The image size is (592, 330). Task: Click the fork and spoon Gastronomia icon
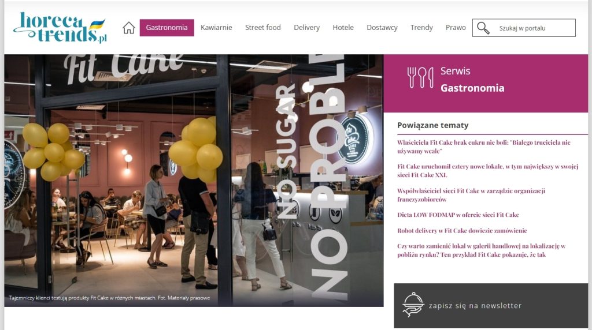pyautogui.click(x=420, y=78)
